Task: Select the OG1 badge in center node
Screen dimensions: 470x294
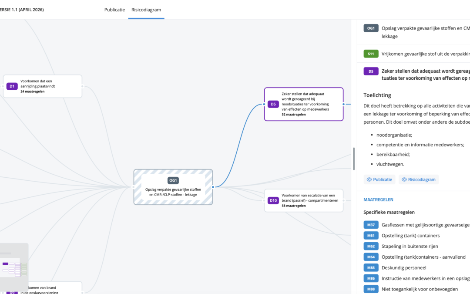Action: (173, 180)
